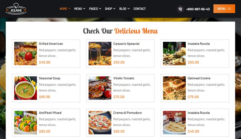
Task: Click the Grilled American lasagna photo
Action: (26, 54)
